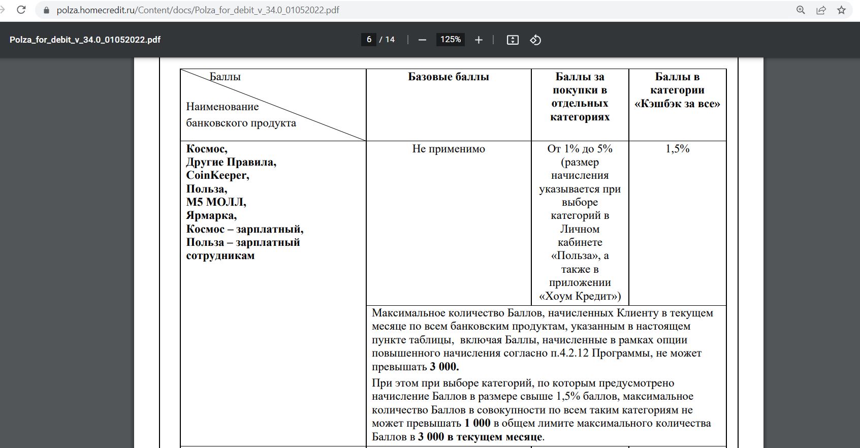Screen dimensions: 860x448
Task: Click the 125% zoom level field
Action: pyautogui.click(x=450, y=40)
